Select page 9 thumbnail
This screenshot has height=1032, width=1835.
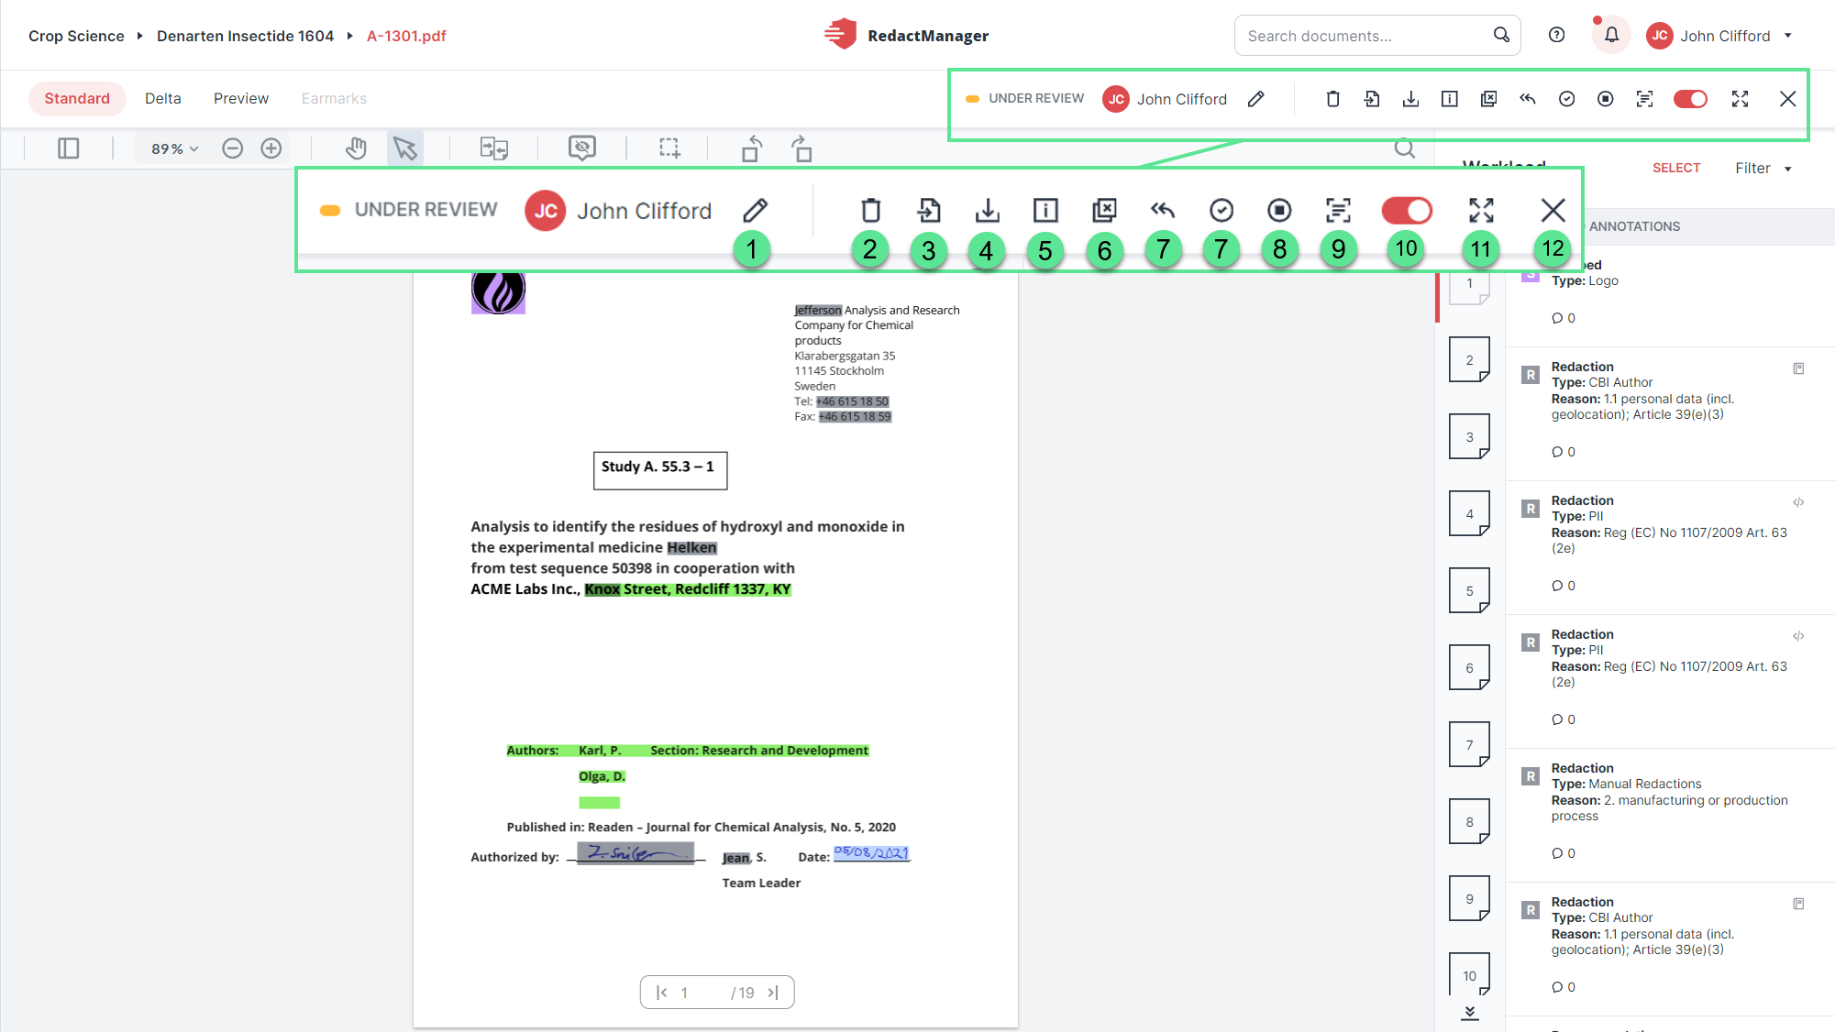click(1469, 898)
